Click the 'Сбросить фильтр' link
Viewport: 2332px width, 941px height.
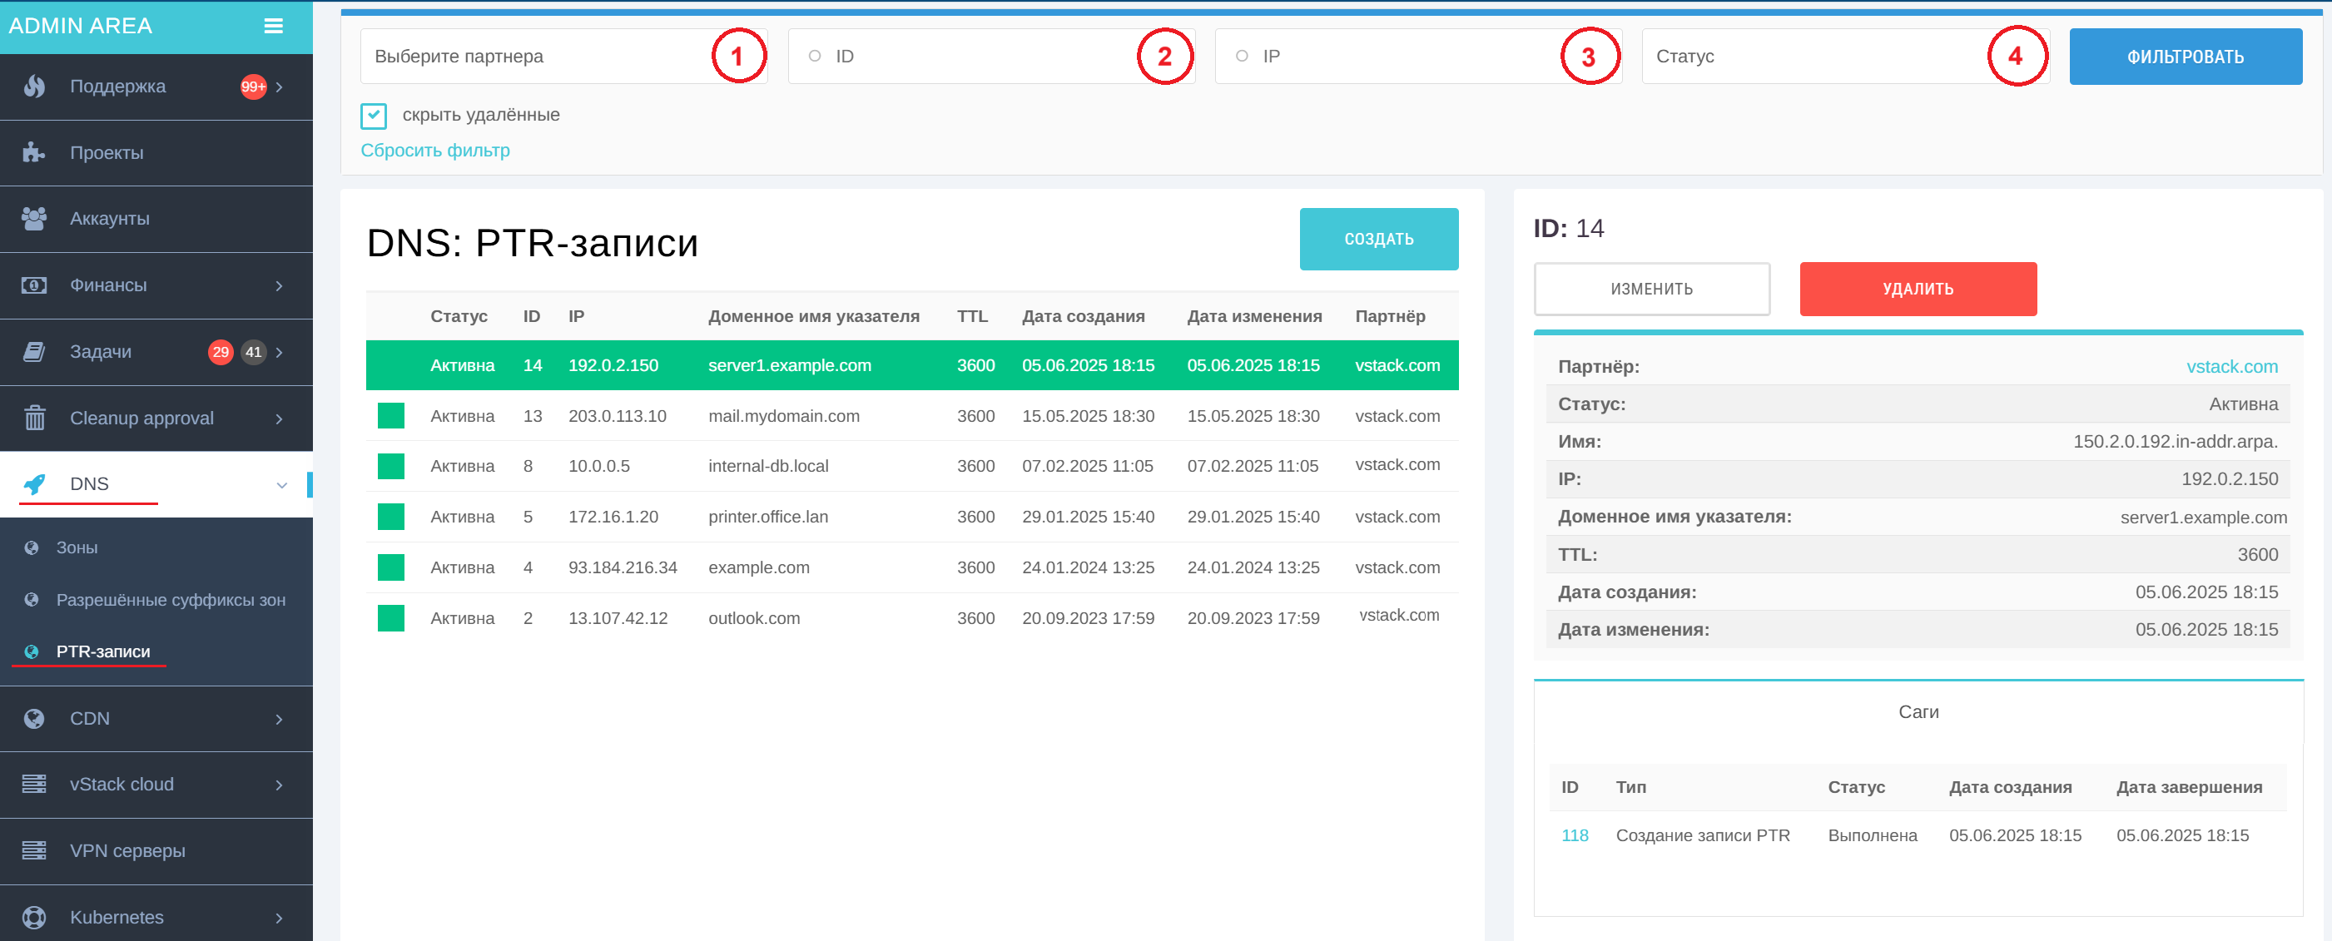[x=434, y=151]
